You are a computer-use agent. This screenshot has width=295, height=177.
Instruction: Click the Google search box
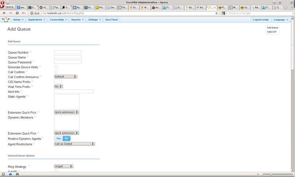tap(260, 13)
